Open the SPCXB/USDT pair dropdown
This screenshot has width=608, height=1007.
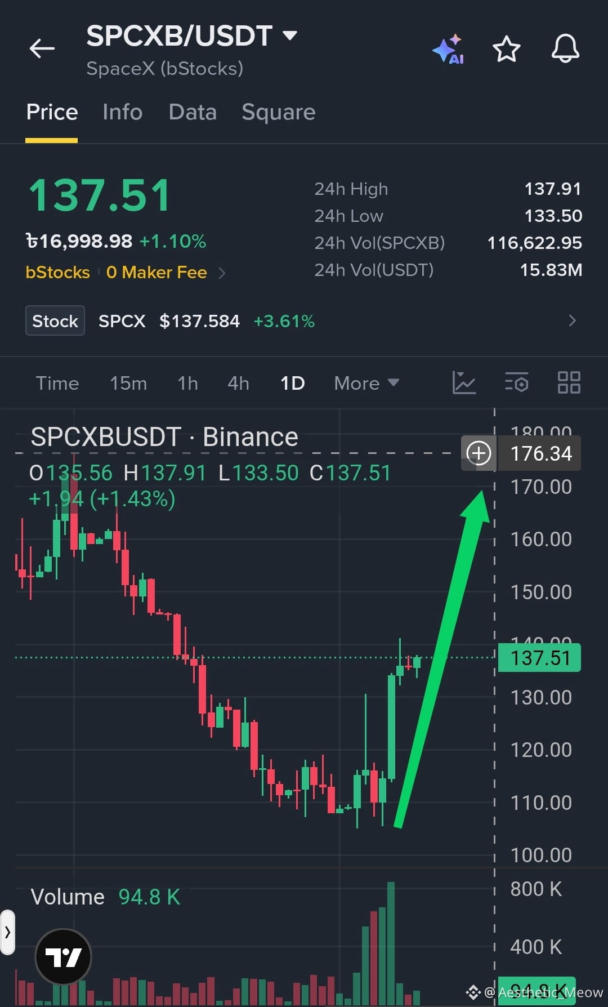click(290, 35)
